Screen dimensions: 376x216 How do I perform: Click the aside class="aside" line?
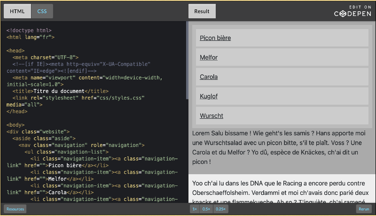tap(44, 138)
